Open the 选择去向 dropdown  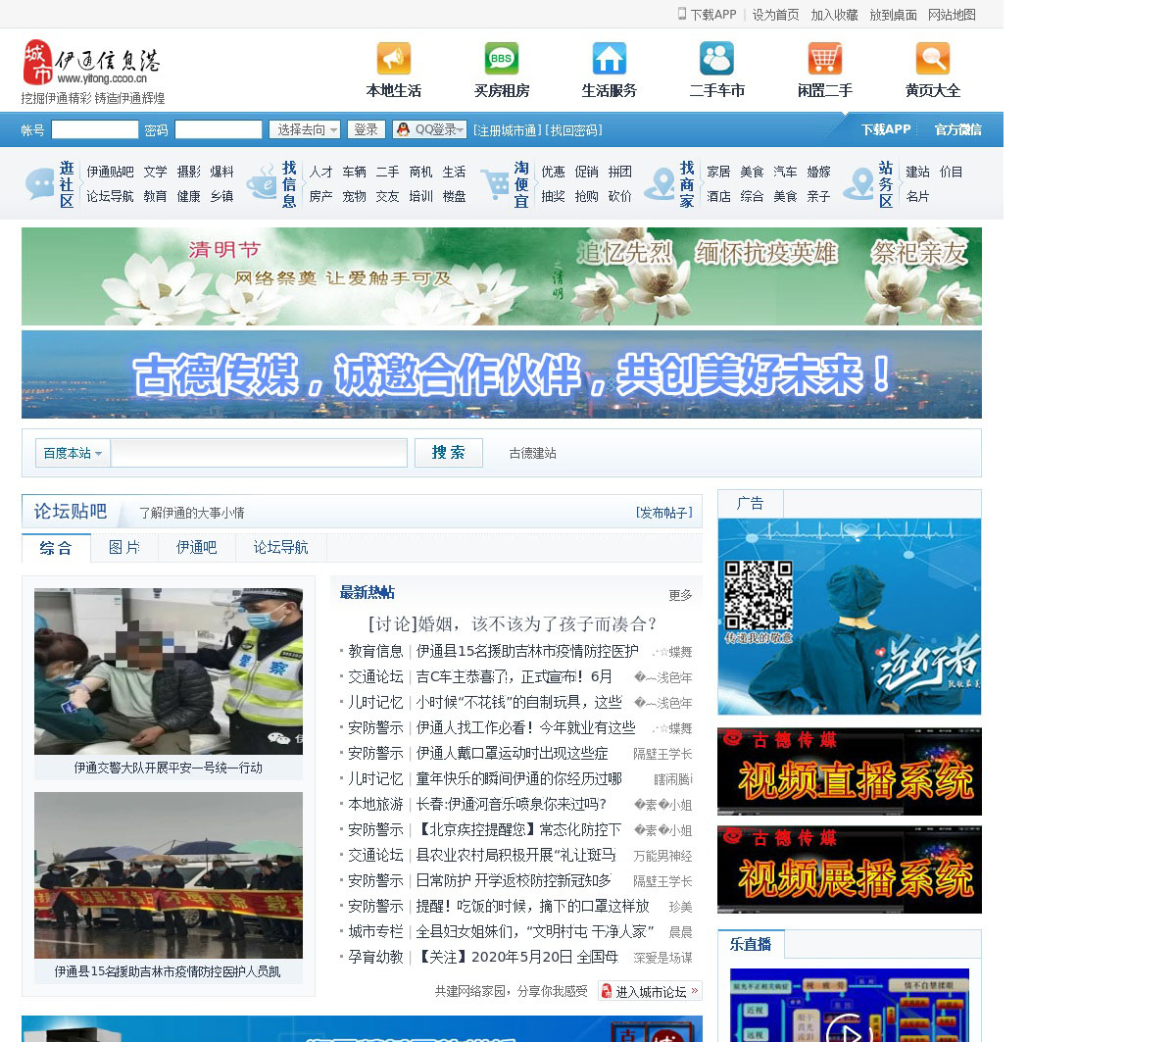point(305,129)
